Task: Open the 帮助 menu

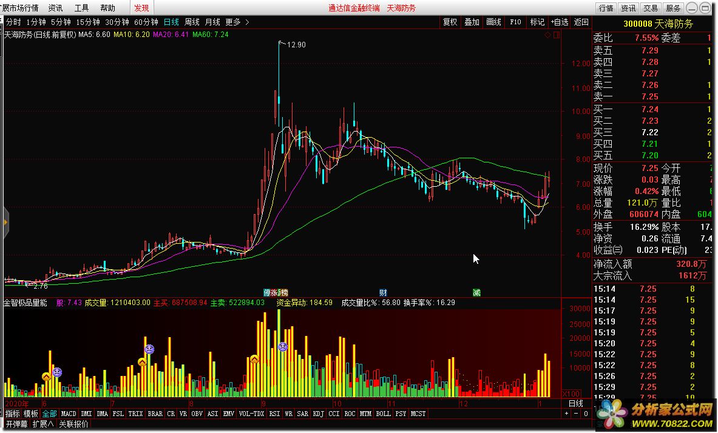Action: [107, 8]
